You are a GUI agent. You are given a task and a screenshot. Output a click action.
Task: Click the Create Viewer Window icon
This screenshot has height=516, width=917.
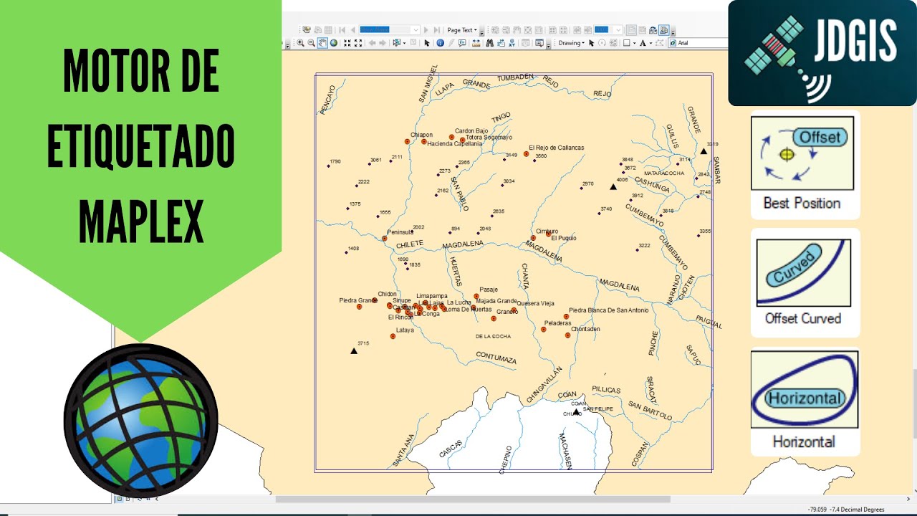tap(539, 43)
